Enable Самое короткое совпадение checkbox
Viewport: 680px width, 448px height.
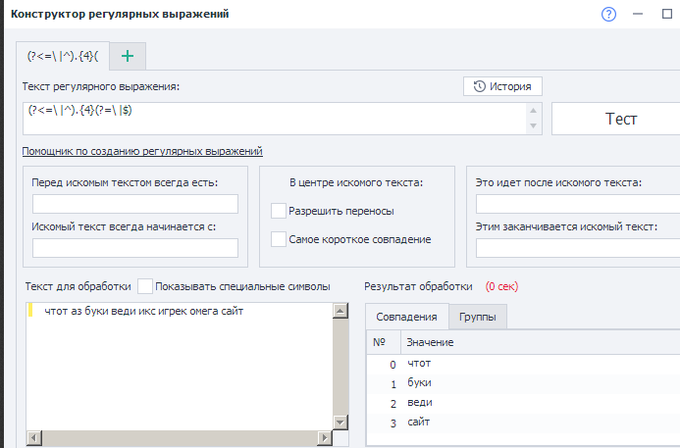tap(279, 239)
